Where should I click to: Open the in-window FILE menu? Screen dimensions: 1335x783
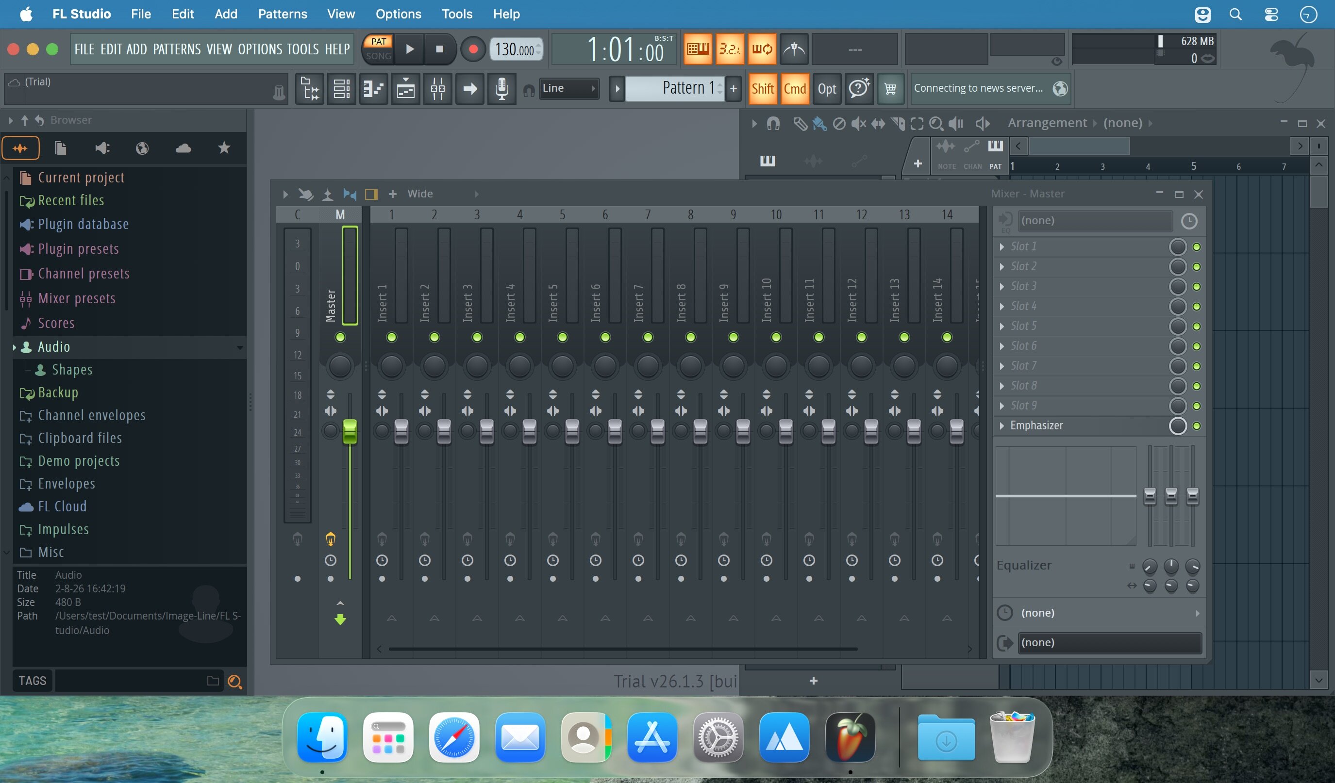pos(84,49)
